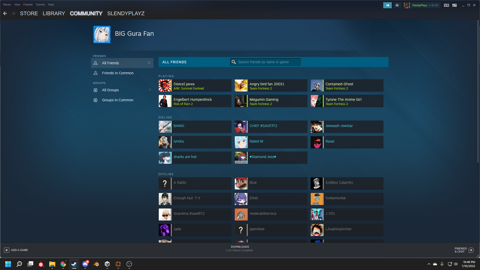Viewport: 480px width, 270px height.
Task: Open the Friends menu
Action: 28,4
